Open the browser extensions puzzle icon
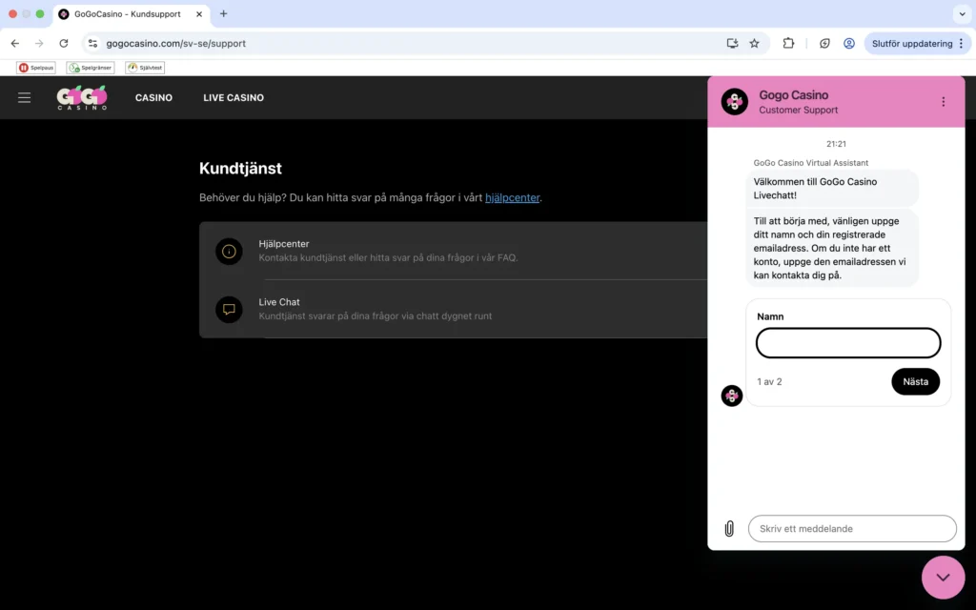The height and width of the screenshot is (610, 976). pos(788,43)
